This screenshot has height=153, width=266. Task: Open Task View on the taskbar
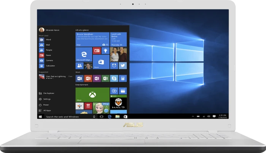tap(101, 116)
